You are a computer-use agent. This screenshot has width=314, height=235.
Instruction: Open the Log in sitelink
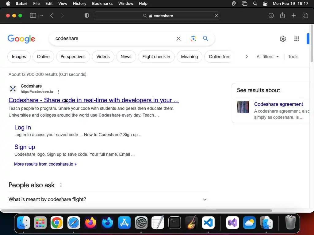pyautogui.click(x=23, y=127)
